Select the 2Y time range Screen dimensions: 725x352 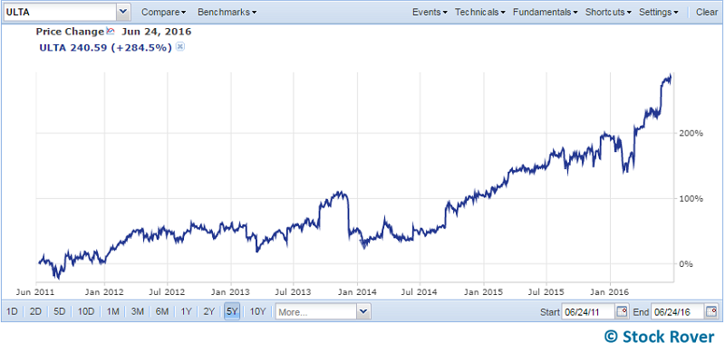[209, 312]
